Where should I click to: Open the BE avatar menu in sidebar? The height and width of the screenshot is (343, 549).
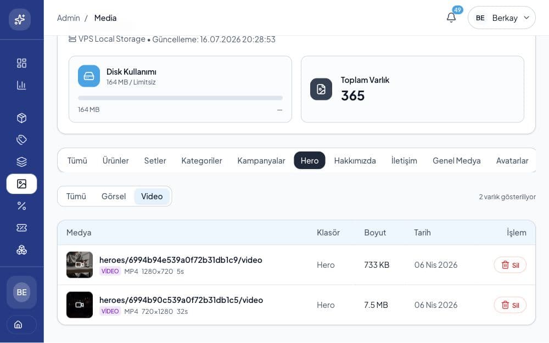22,293
